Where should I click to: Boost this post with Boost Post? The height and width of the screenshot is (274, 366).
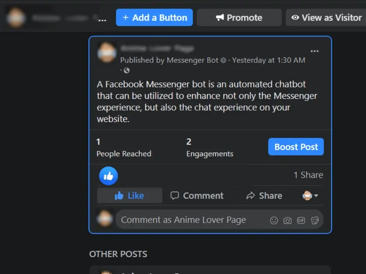pos(296,147)
